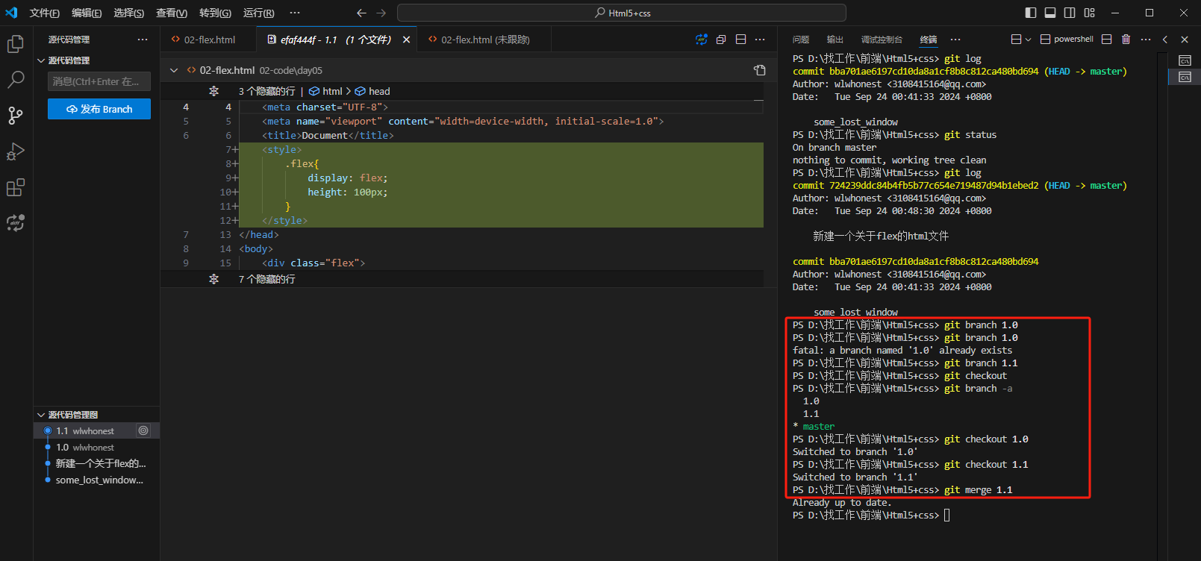This screenshot has height=561, width=1201.
Task: Close the efaf444f - 1.1 tab
Action: pyautogui.click(x=406, y=40)
